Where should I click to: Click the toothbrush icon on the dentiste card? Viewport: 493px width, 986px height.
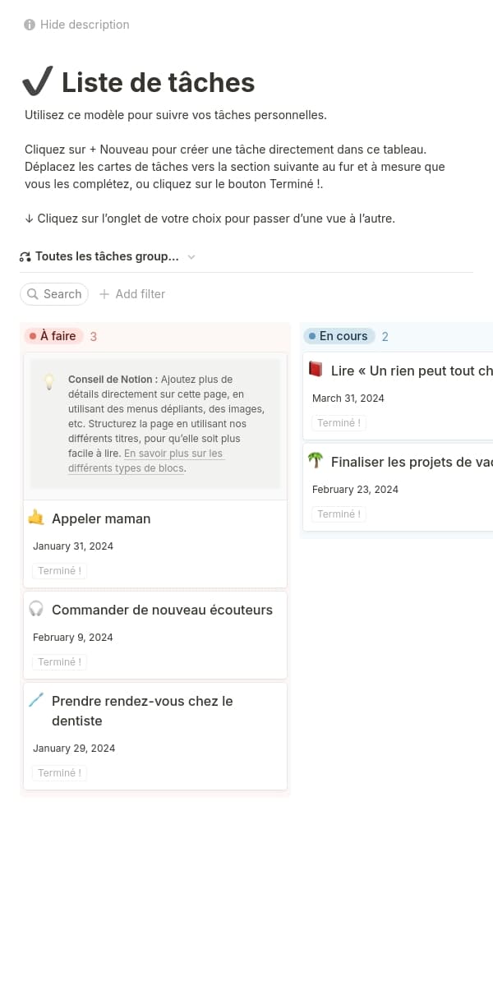click(36, 700)
